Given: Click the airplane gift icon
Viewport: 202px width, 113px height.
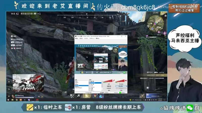Looking at the screenshot, I should click(68, 107).
